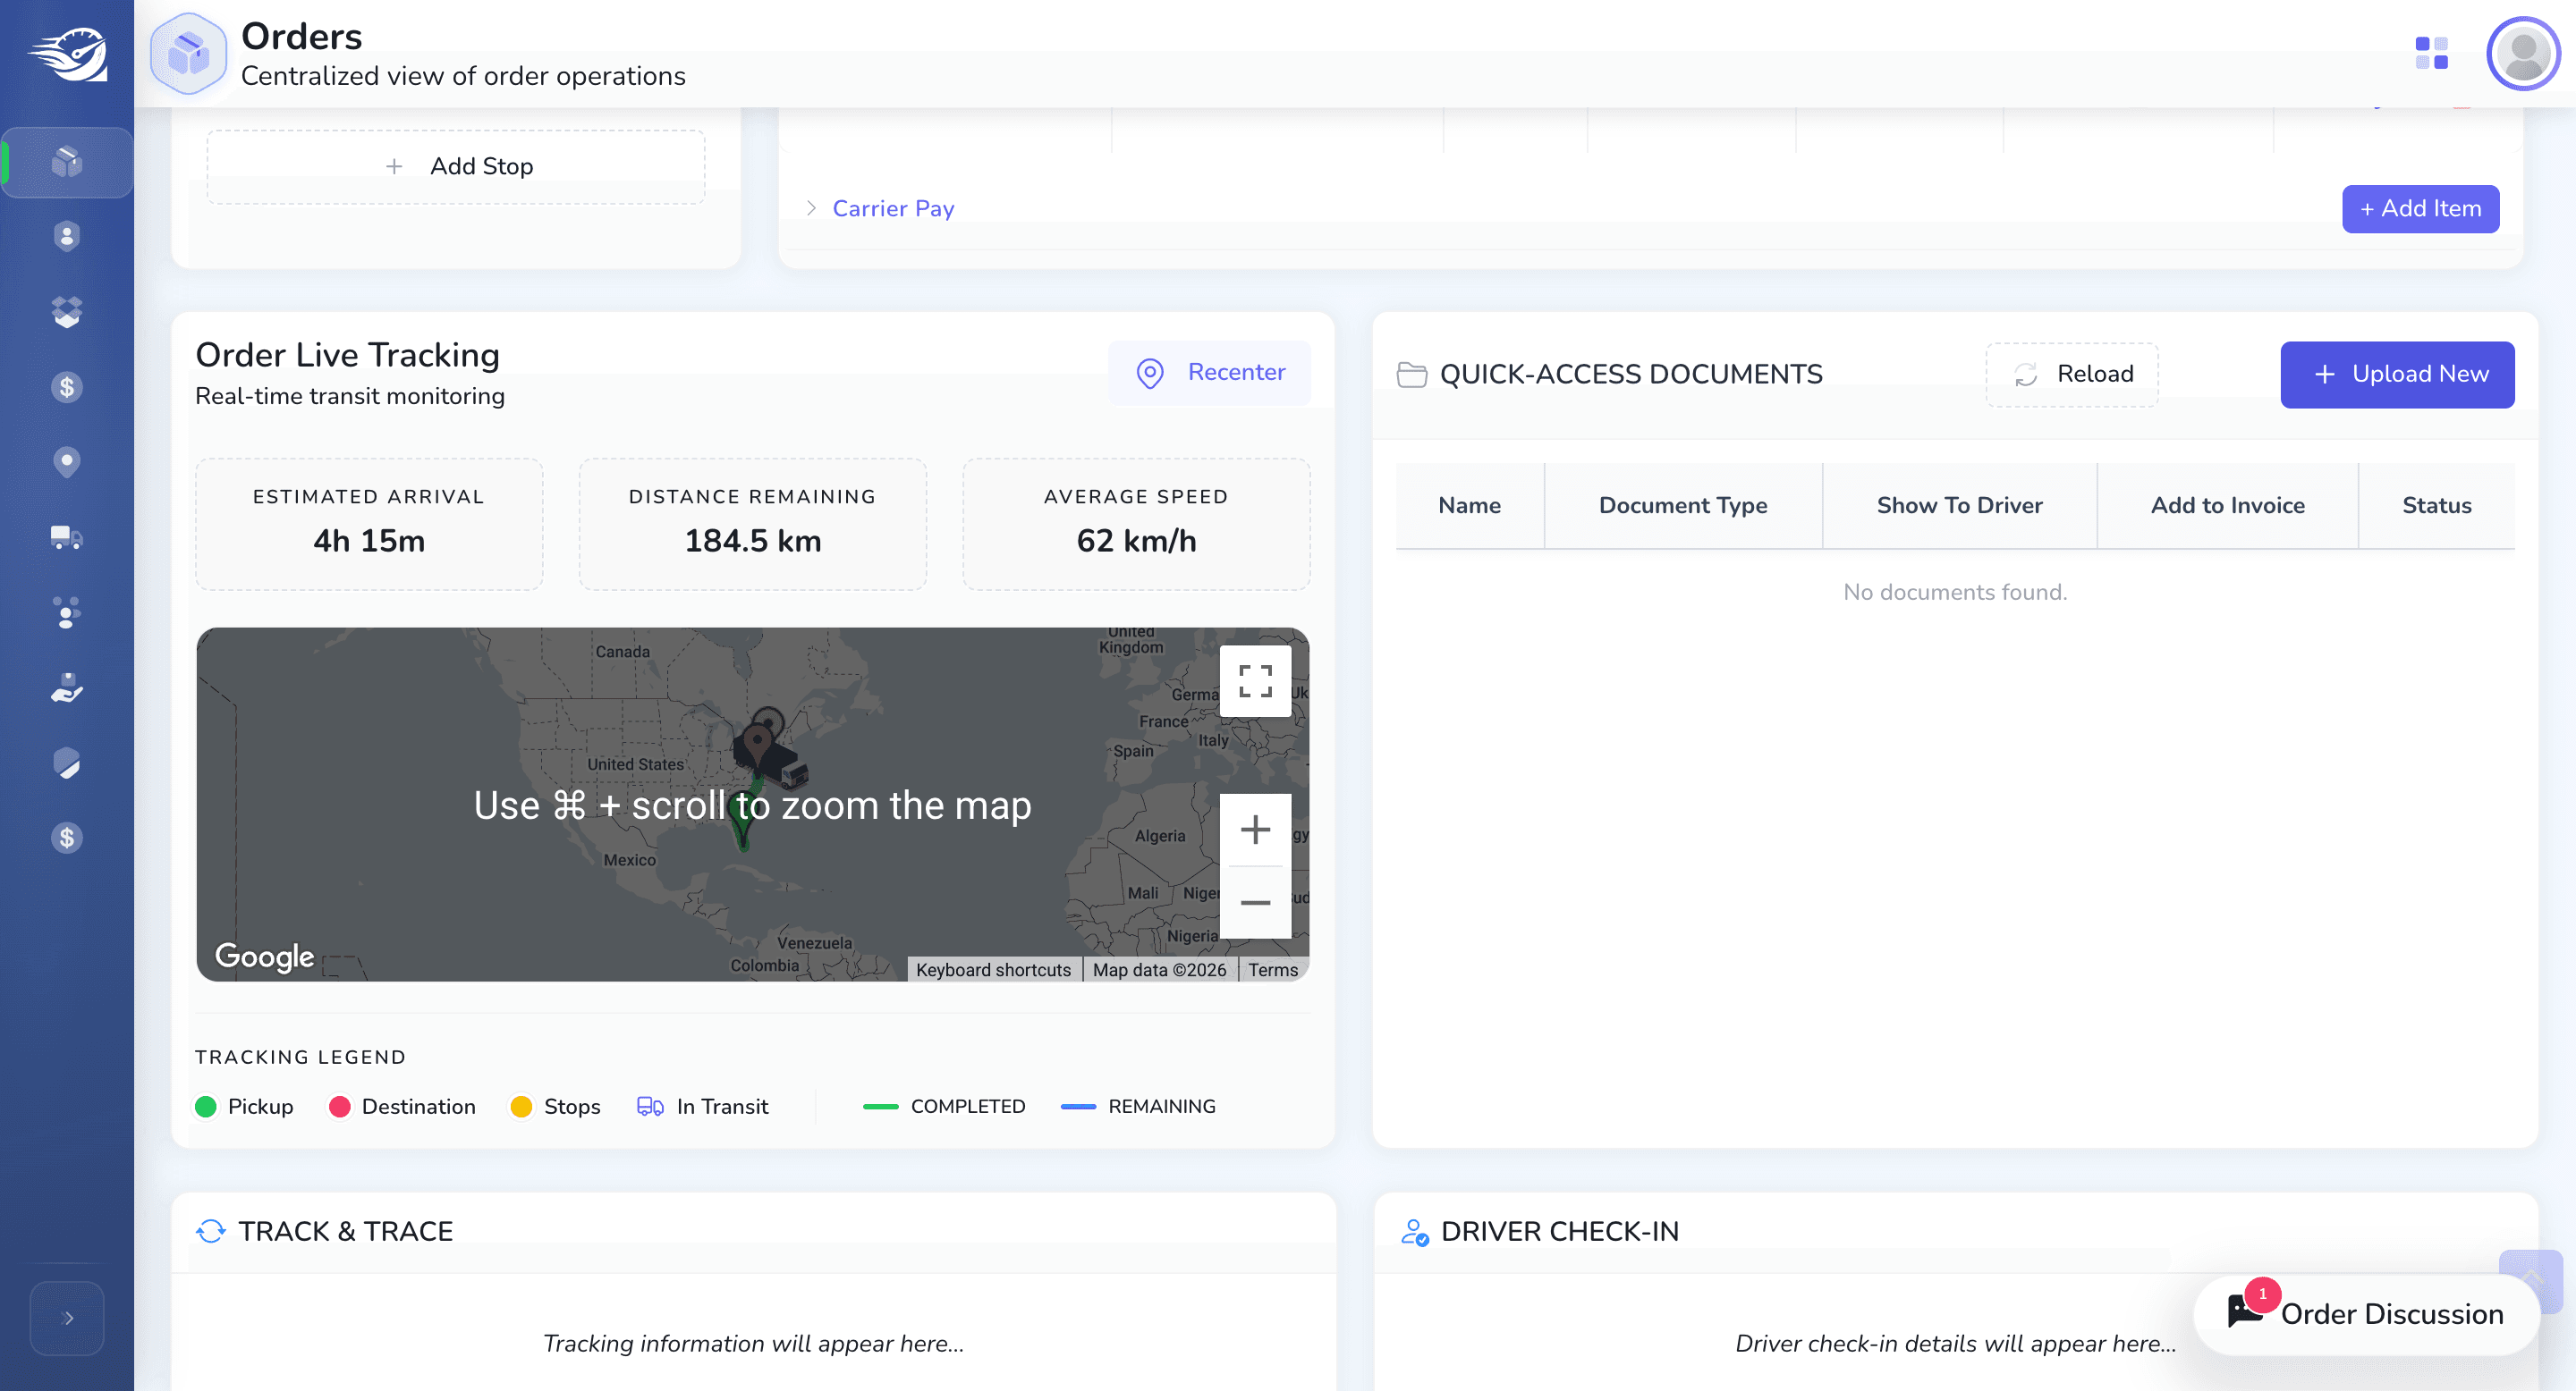
Task: Open the people group icon in sidebar
Action: click(x=67, y=612)
